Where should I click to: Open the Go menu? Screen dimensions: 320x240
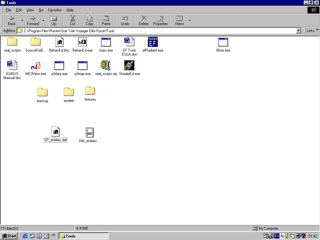(41, 10)
